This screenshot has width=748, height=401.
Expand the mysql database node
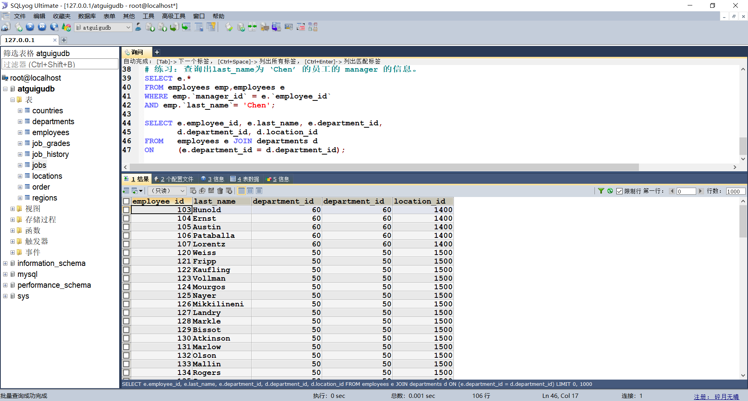(x=5, y=274)
